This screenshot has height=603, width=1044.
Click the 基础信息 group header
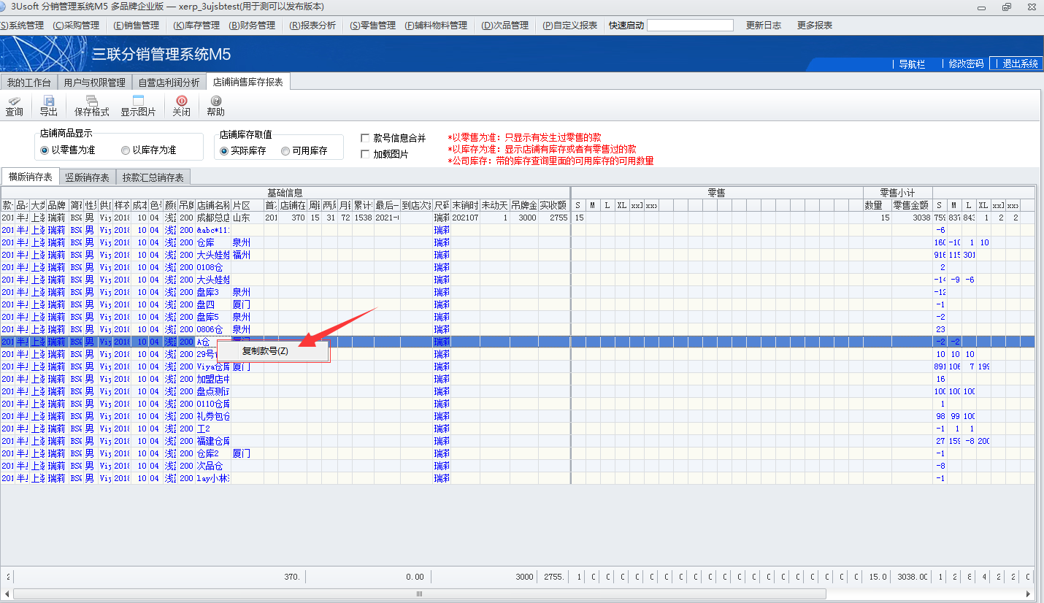pos(285,193)
